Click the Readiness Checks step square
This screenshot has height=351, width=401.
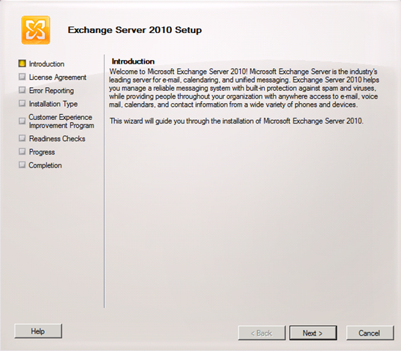coord(22,138)
